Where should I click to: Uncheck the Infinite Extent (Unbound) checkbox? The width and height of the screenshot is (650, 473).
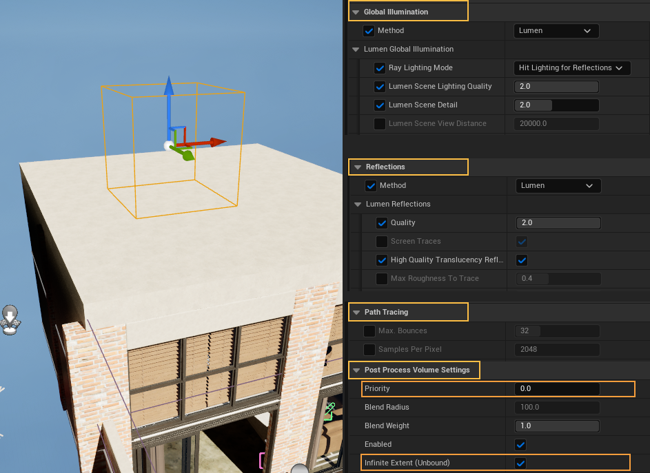tap(521, 463)
